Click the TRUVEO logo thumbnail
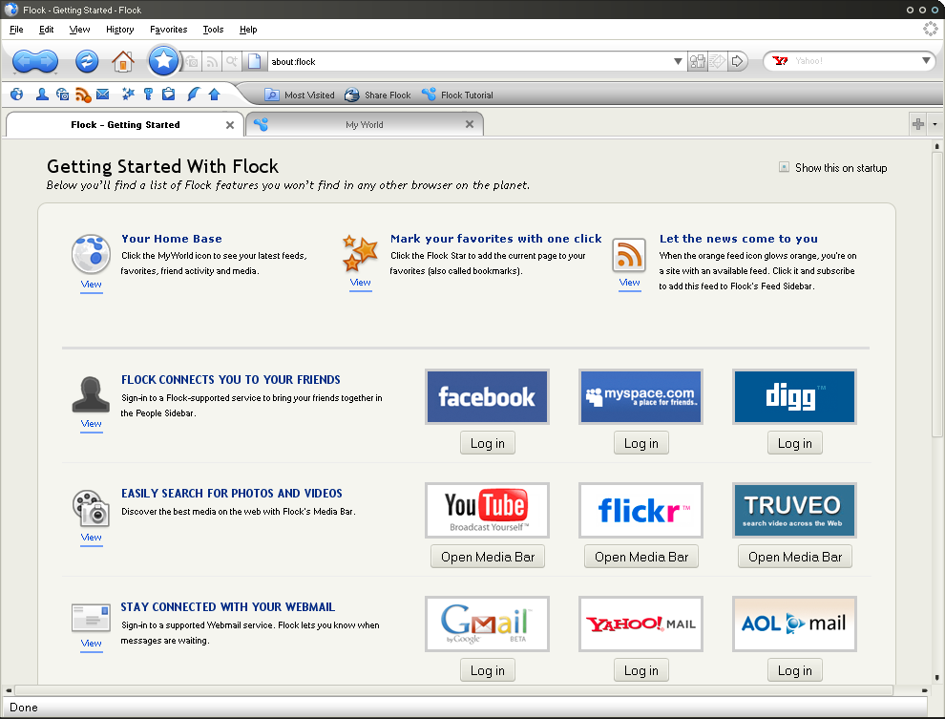 click(794, 510)
